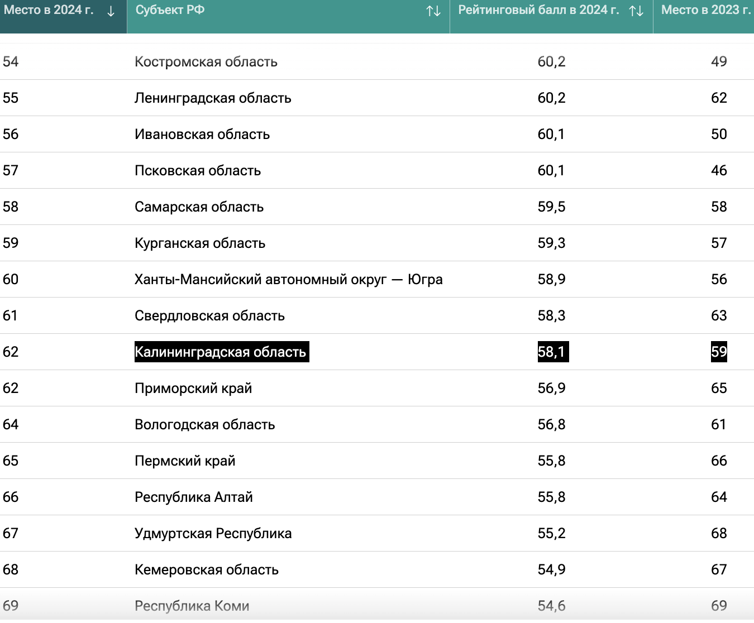Click the Свердловская область entry
Image resolution: width=754 pixels, height=623 pixels.
click(209, 315)
